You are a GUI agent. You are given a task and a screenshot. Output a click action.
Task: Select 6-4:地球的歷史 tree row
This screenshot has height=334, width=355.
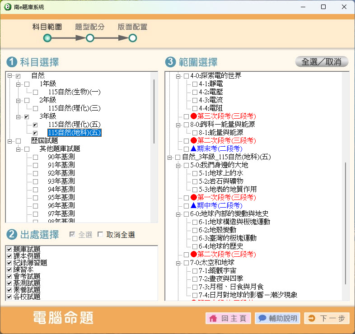(x=221, y=246)
